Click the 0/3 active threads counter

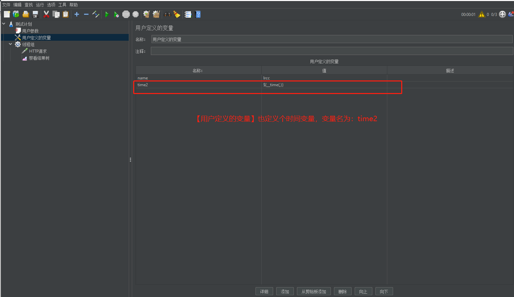[494, 15]
